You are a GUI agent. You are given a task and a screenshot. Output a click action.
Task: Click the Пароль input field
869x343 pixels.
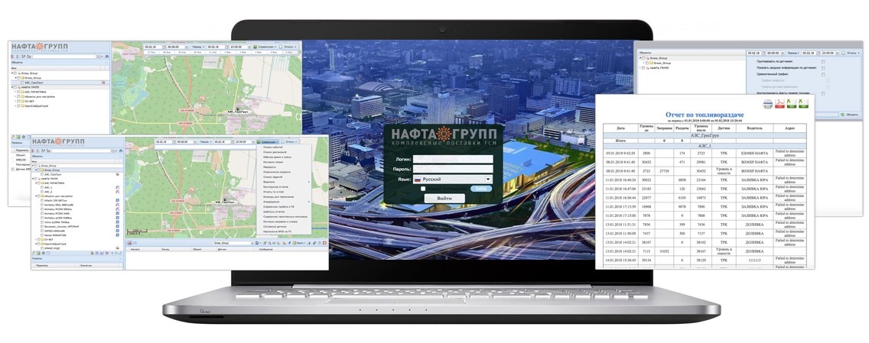453,169
